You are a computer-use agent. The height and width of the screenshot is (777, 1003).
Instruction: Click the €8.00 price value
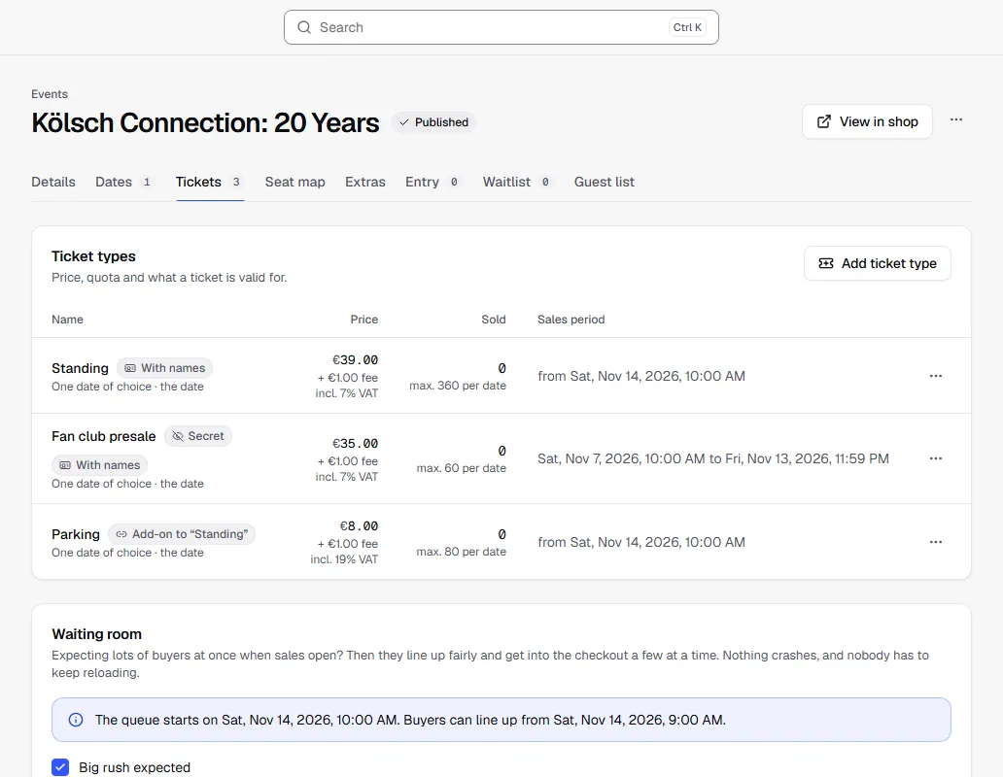[x=359, y=525]
